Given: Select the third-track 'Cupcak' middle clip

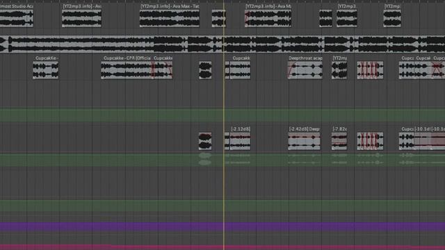Looking at the screenshot, I should (423, 70).
